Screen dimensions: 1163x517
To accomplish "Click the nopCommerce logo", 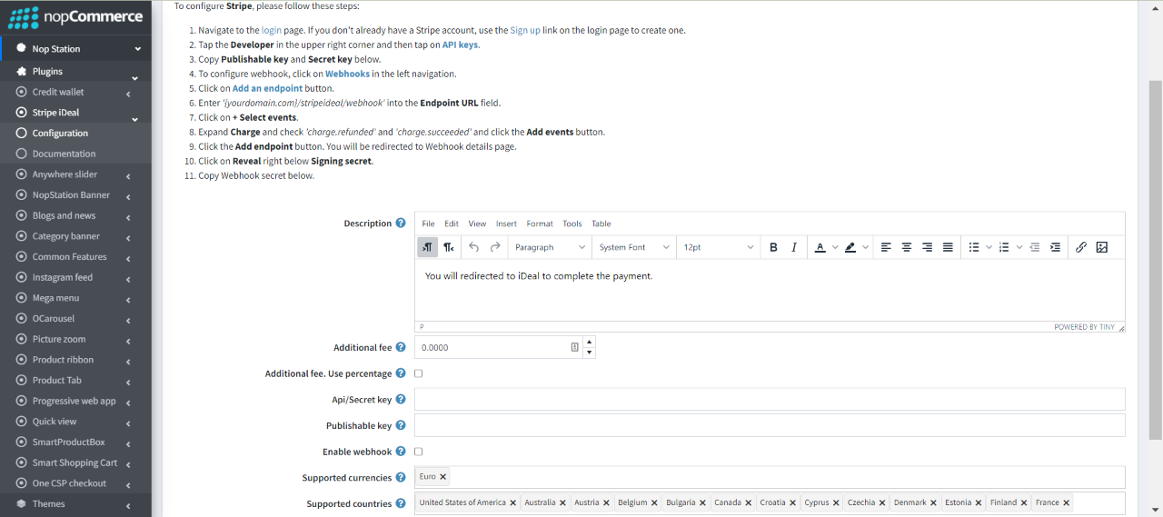I will coord(75,16).
